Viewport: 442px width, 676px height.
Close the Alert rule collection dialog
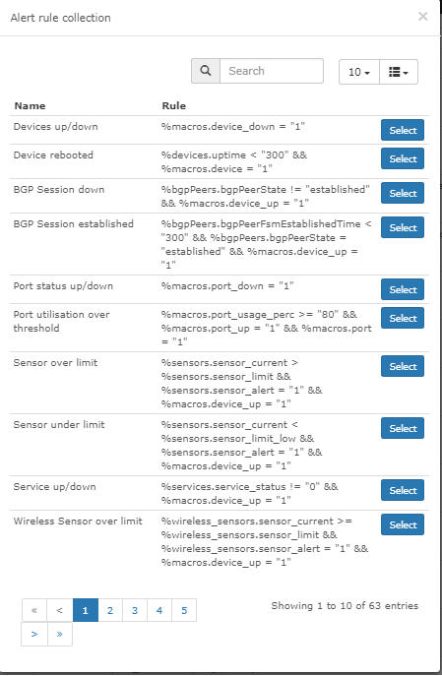423,17
